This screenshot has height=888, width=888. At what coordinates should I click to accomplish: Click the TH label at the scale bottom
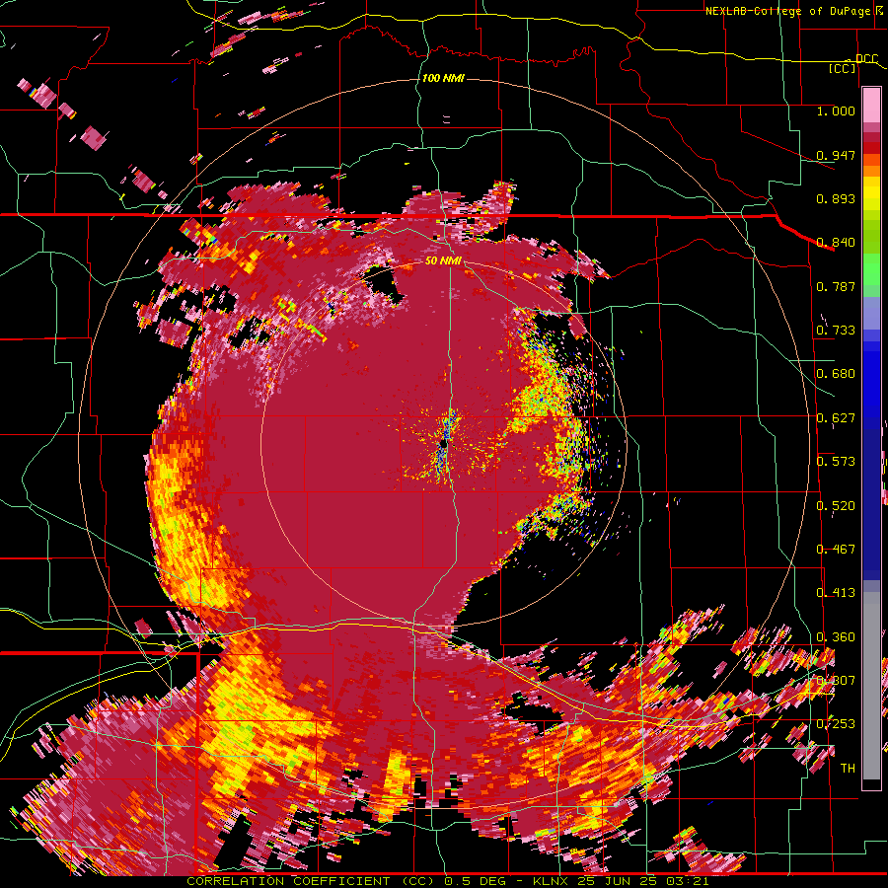[x=848, y=769]
